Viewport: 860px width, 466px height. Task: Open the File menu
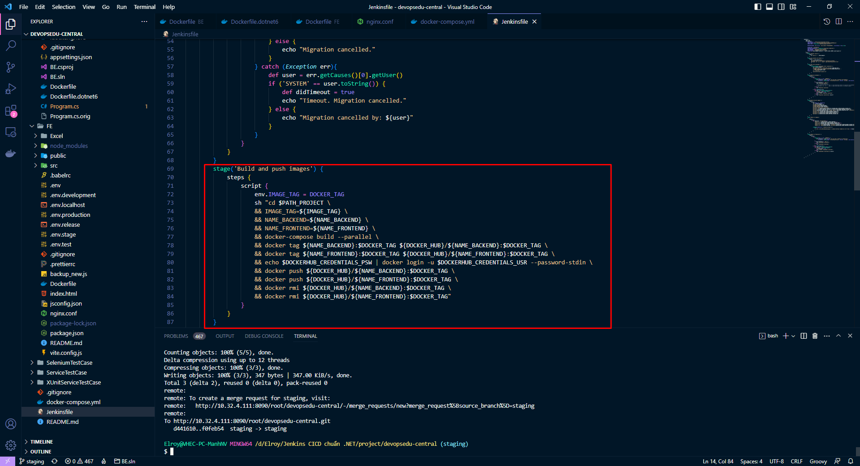pyautogui.click(x=24, y=7)
